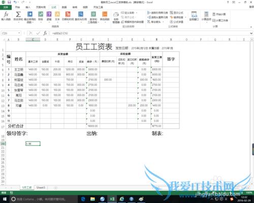Open Calculation Options (计算选项) dropdown
The width and height of the screenshot is (254, 203).
[x=206, y=17]
